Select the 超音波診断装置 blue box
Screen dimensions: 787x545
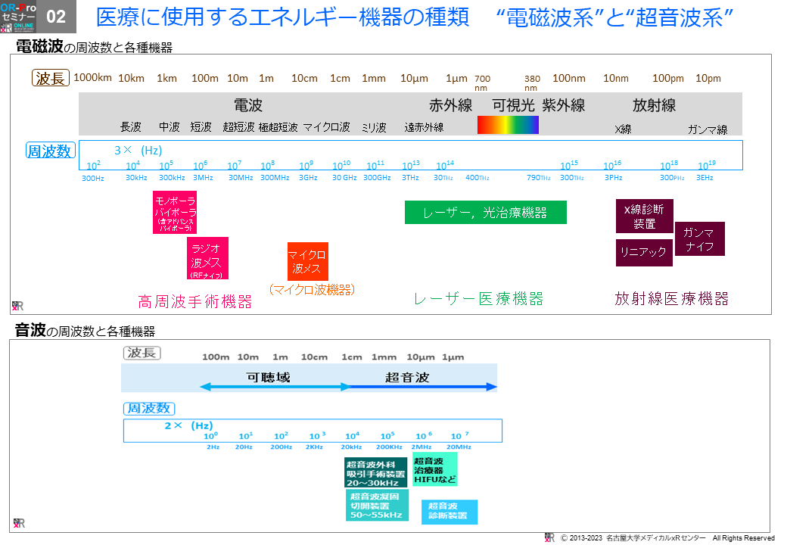[449, 512]
